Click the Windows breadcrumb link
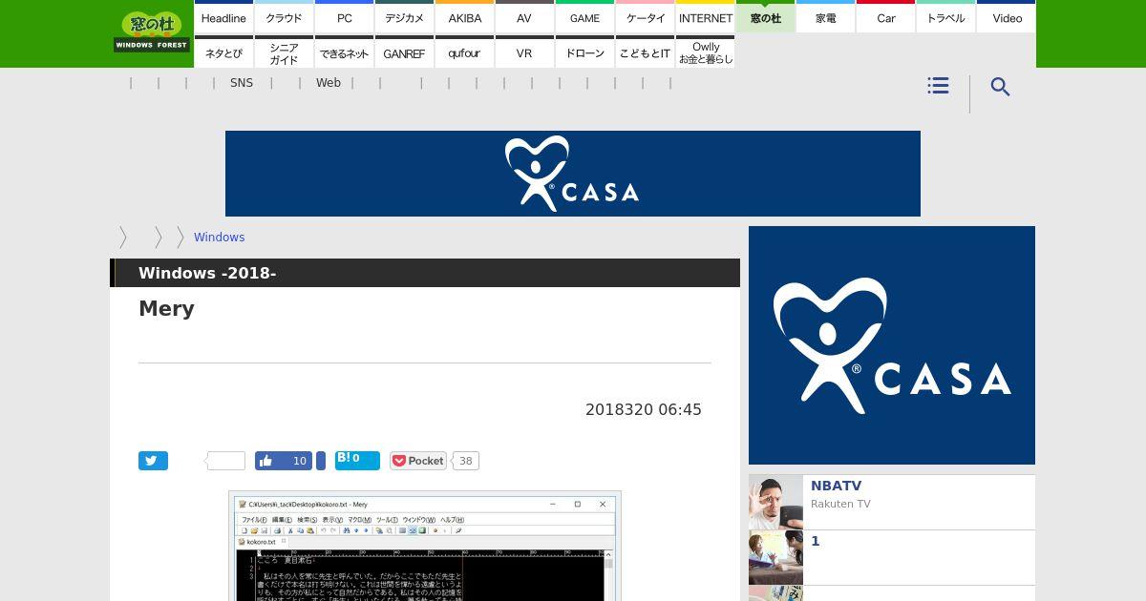Screen dimensions: 1146x601 [219, 238]
